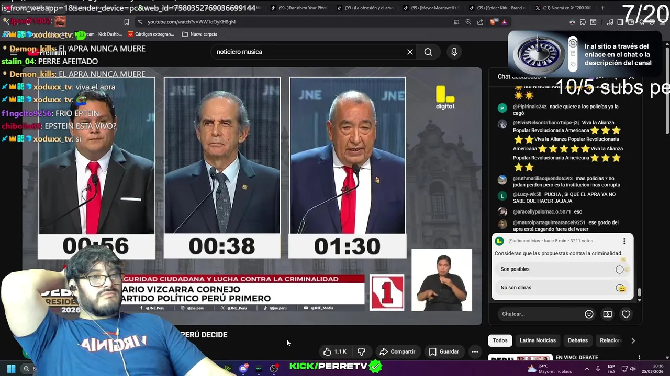Open @ruthmariliaoquendo6593 chat username
670x376 pixels.
click(543, 178)
